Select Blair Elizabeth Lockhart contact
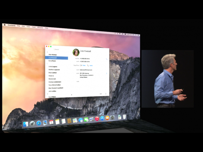The height and width of the screenshot is (152, 203). [56, 88]
